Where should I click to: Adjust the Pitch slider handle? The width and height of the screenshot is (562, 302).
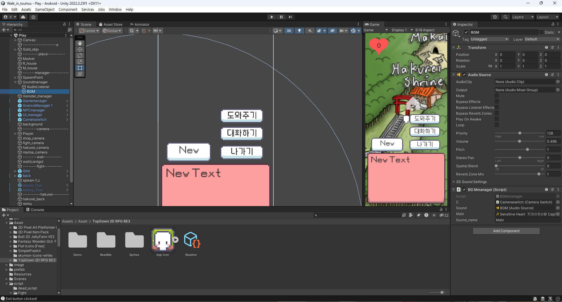[x=527, y=150]
